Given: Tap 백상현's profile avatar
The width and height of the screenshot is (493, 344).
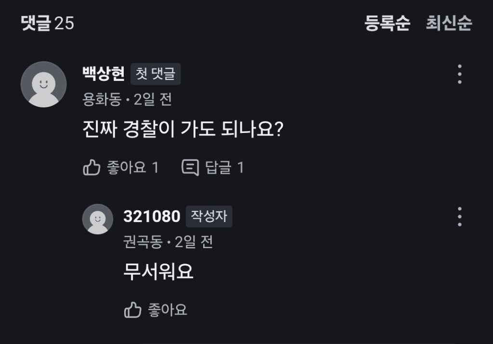Looking at the screenshot, I should [43, 84].
